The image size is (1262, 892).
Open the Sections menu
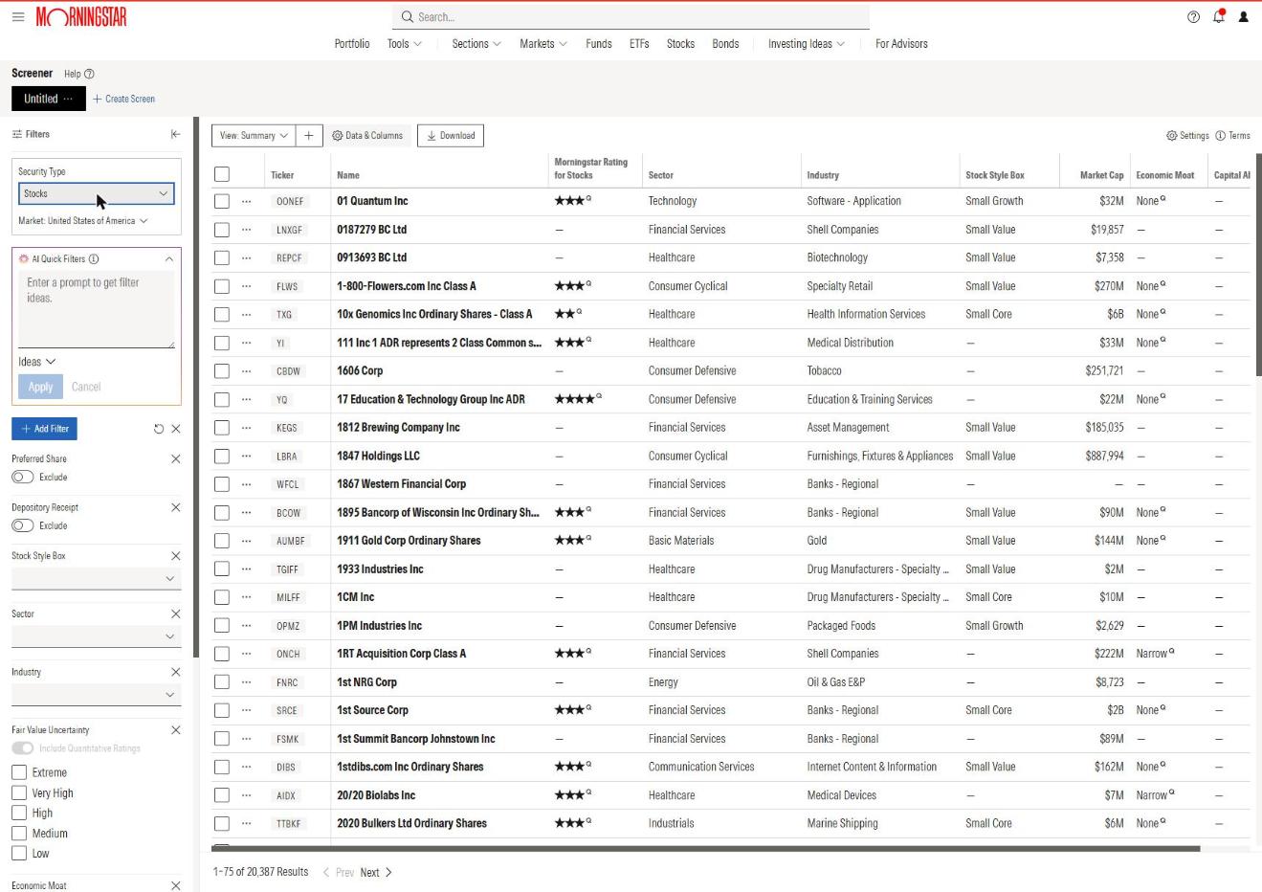pos(476,44)
